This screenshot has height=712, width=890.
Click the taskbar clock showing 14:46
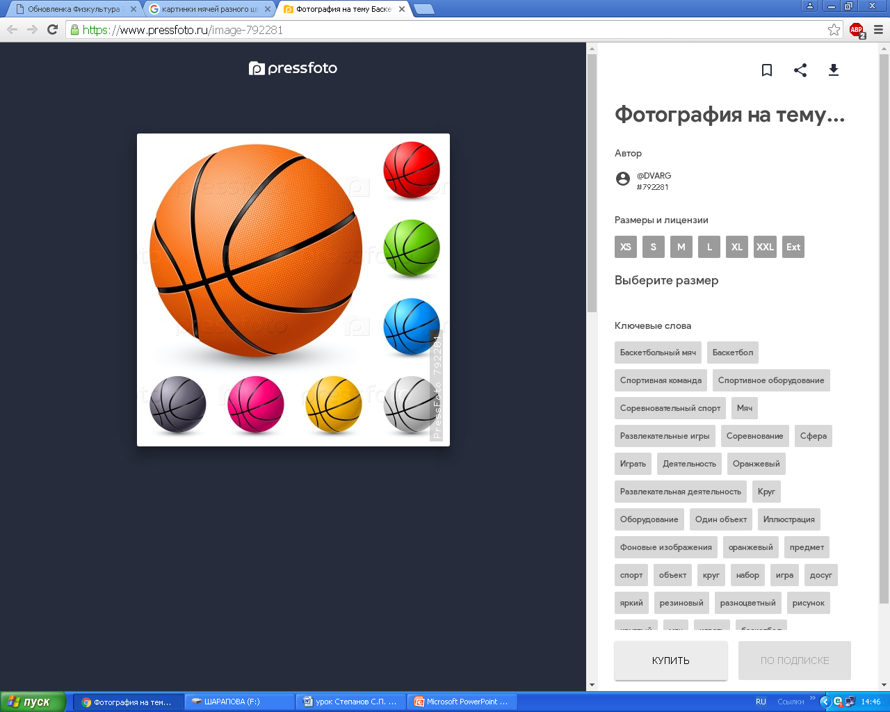(x=871, y=702)
